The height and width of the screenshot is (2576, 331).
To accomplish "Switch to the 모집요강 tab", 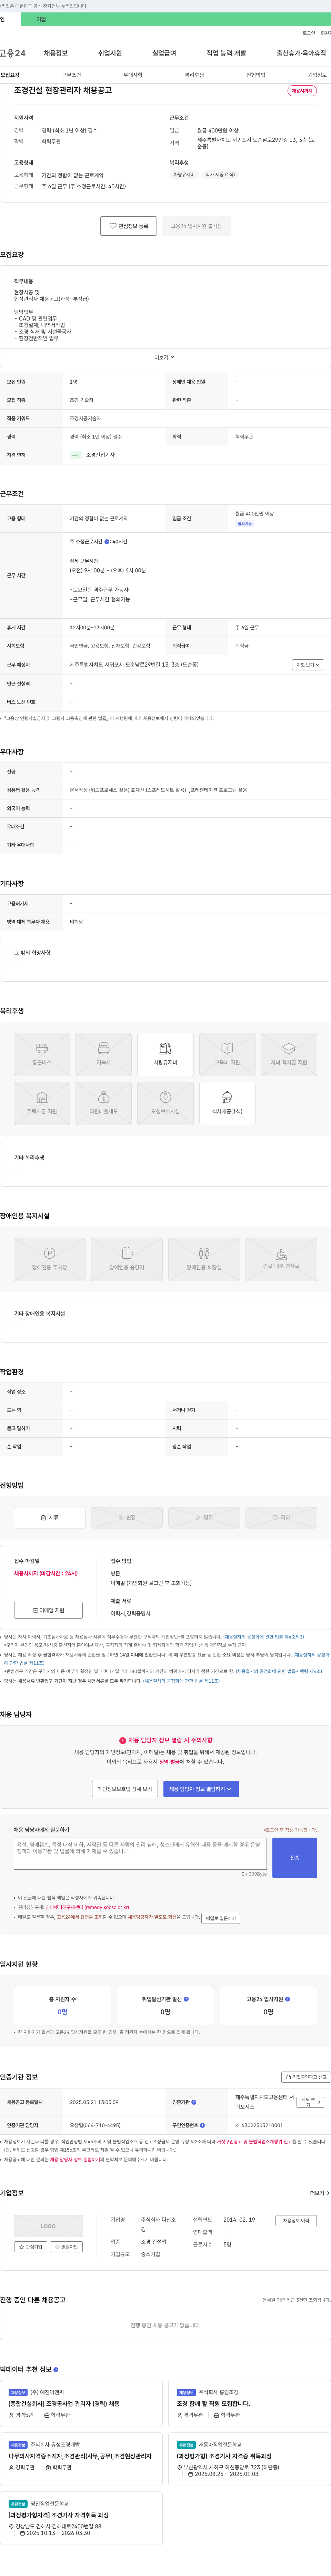I will pyautogui.click(x=10, y=75).
